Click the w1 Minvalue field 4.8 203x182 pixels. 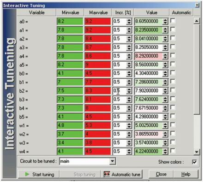tap(70, 125)
